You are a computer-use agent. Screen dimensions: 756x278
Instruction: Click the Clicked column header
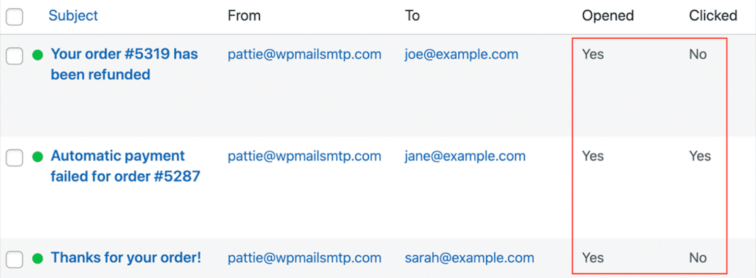713,16
